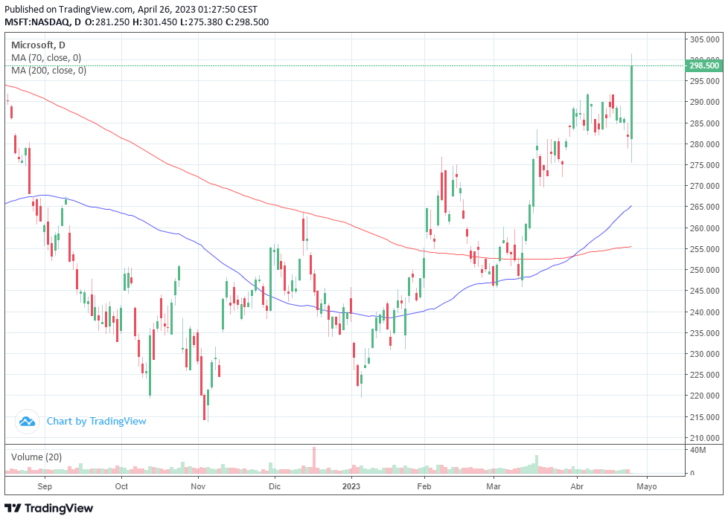This screenshot has width=728, height=522.
Task: Click the 'Dic' label on the time axis
Action: tap(275, 486)
